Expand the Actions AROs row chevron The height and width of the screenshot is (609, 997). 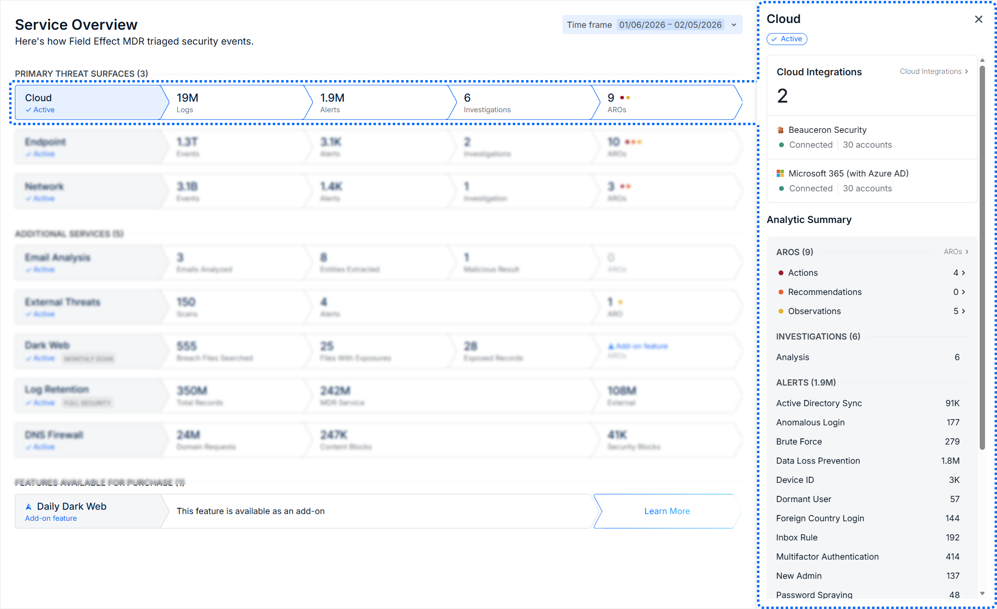point(963,273)
